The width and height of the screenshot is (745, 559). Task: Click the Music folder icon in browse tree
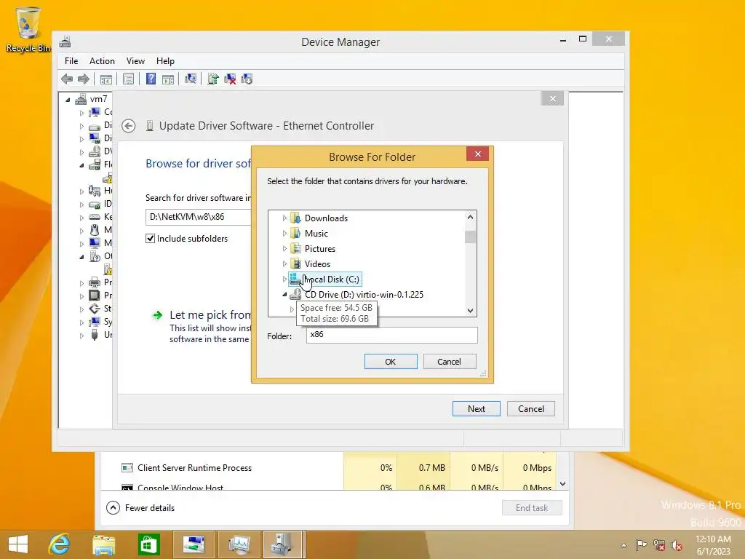[x=295, y=234]
